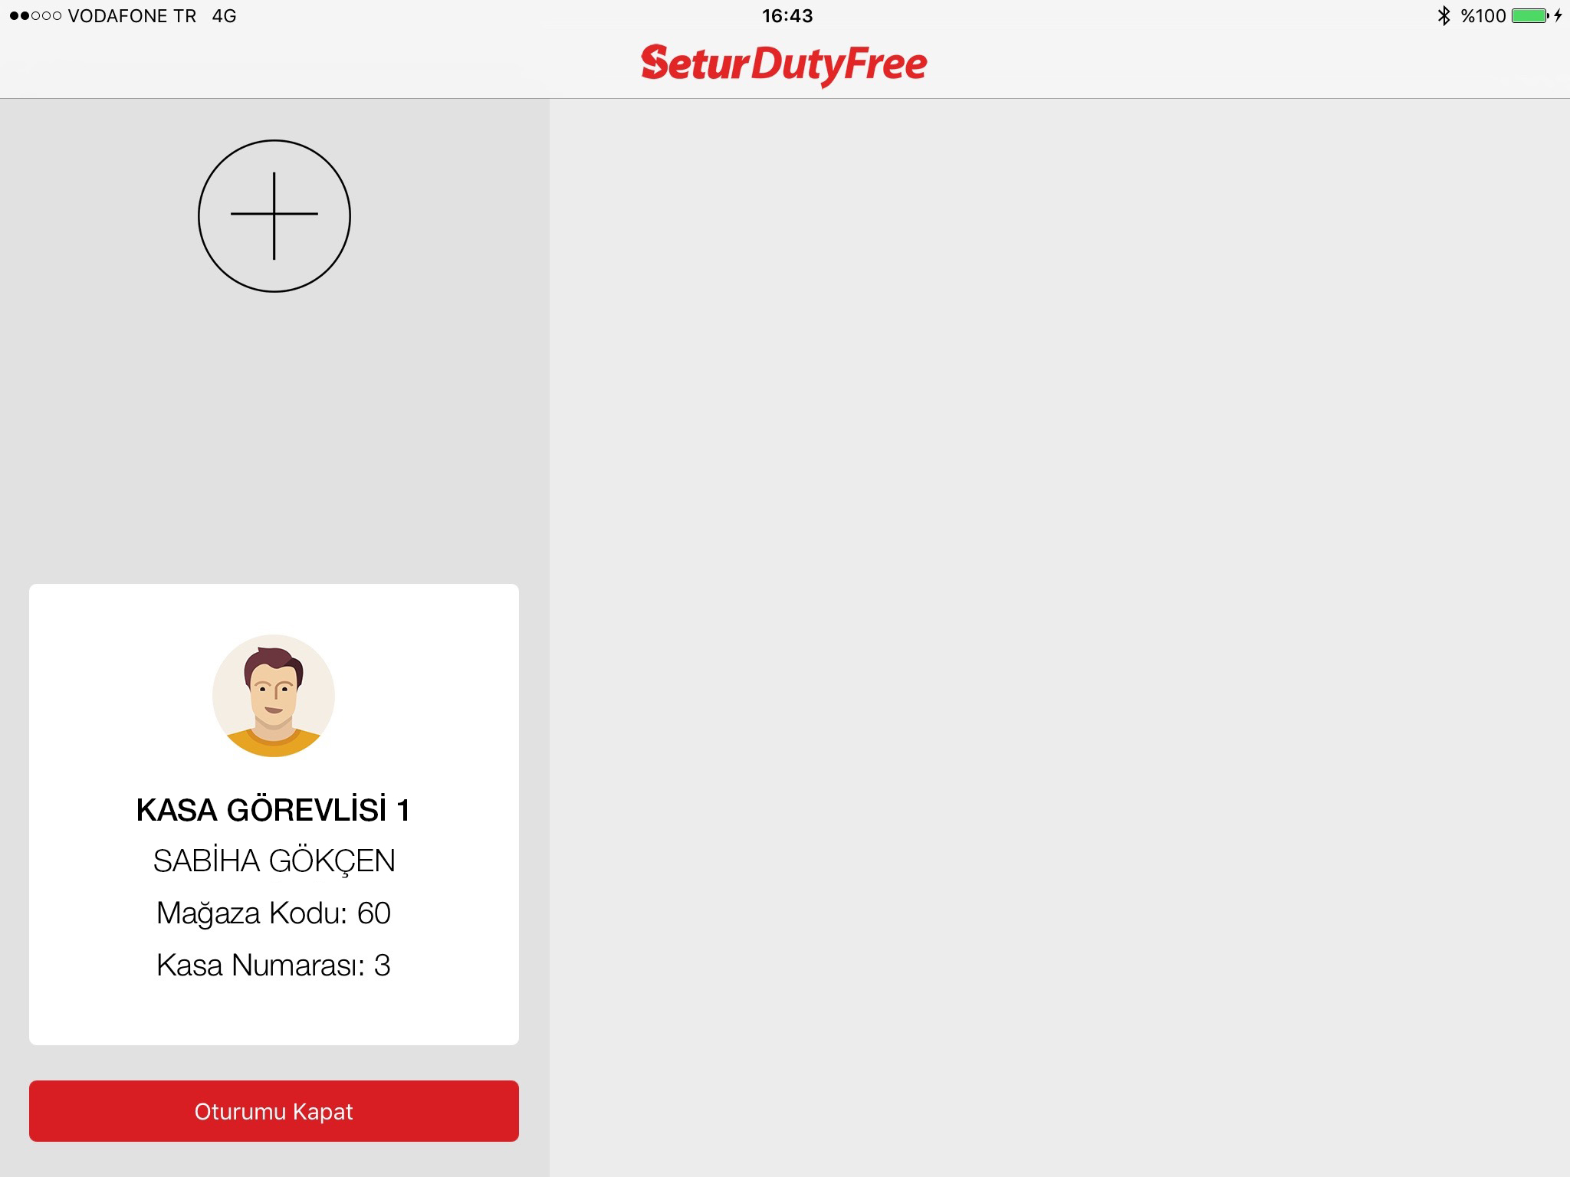1570x1177 pixels.
Task: Click the SeturDutyFree logo
Action: tap(784, 64)
